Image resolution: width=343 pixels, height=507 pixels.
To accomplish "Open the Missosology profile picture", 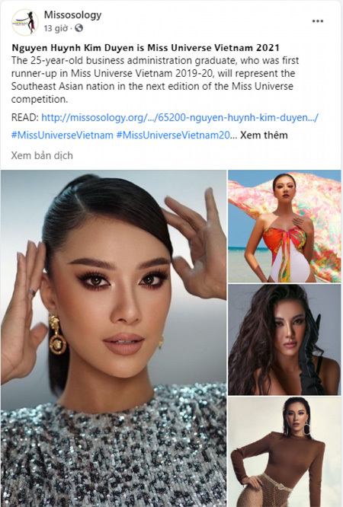I will coord(25,22).
